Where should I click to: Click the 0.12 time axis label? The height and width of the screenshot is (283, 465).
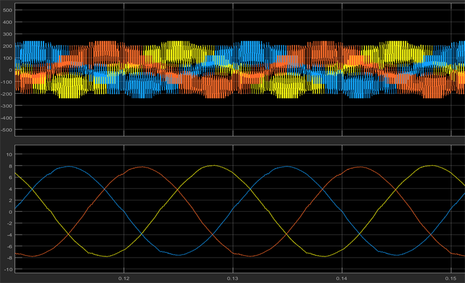[x=124, y=277]
